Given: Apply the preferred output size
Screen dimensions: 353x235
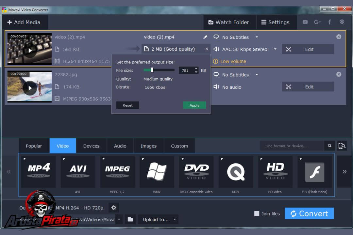Looking at the screenshot, I should tap(194, 105).
